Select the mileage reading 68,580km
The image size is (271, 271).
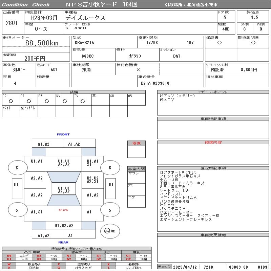[x=41, y=43]
